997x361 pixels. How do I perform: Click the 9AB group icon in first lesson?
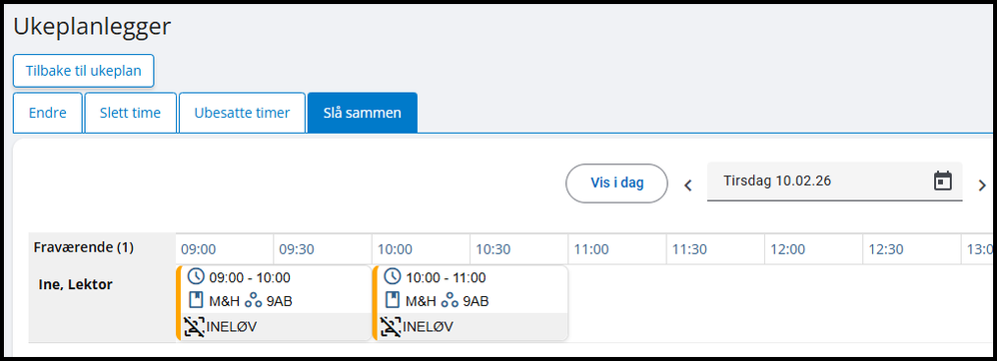253,301
